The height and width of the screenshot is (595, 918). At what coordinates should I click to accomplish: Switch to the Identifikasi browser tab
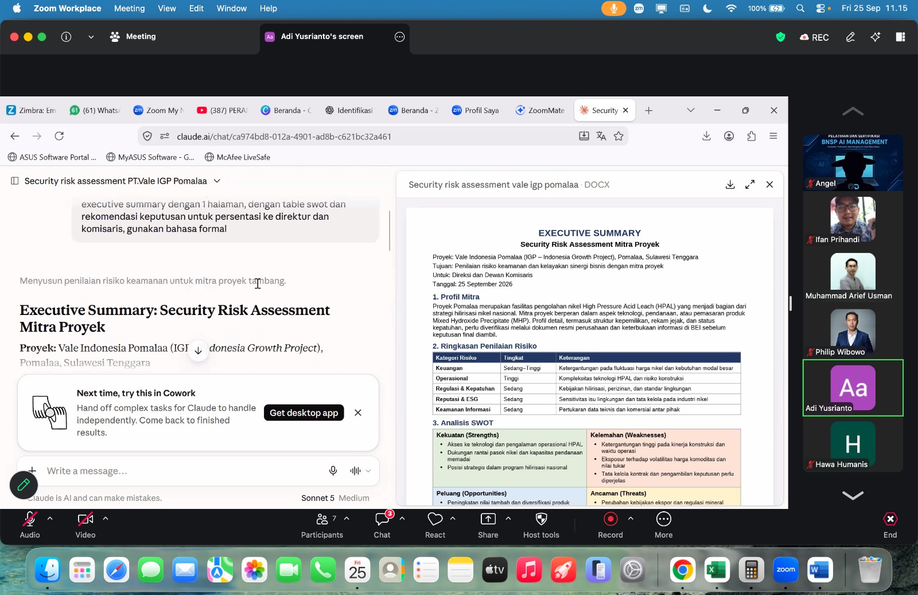[x=349, y=110]
